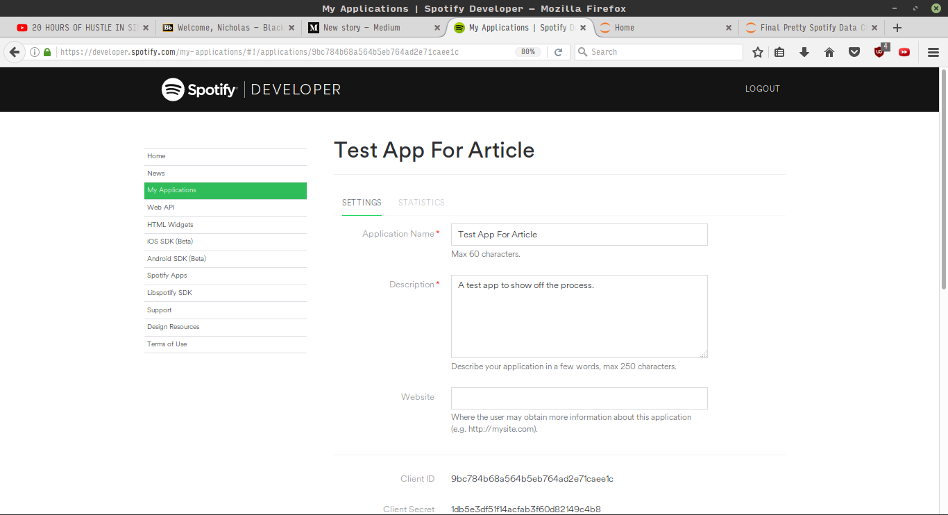Viewport: 948px width, 515px height.
Task: Click the page vertical scrollbar
Action: click(943, 178)
